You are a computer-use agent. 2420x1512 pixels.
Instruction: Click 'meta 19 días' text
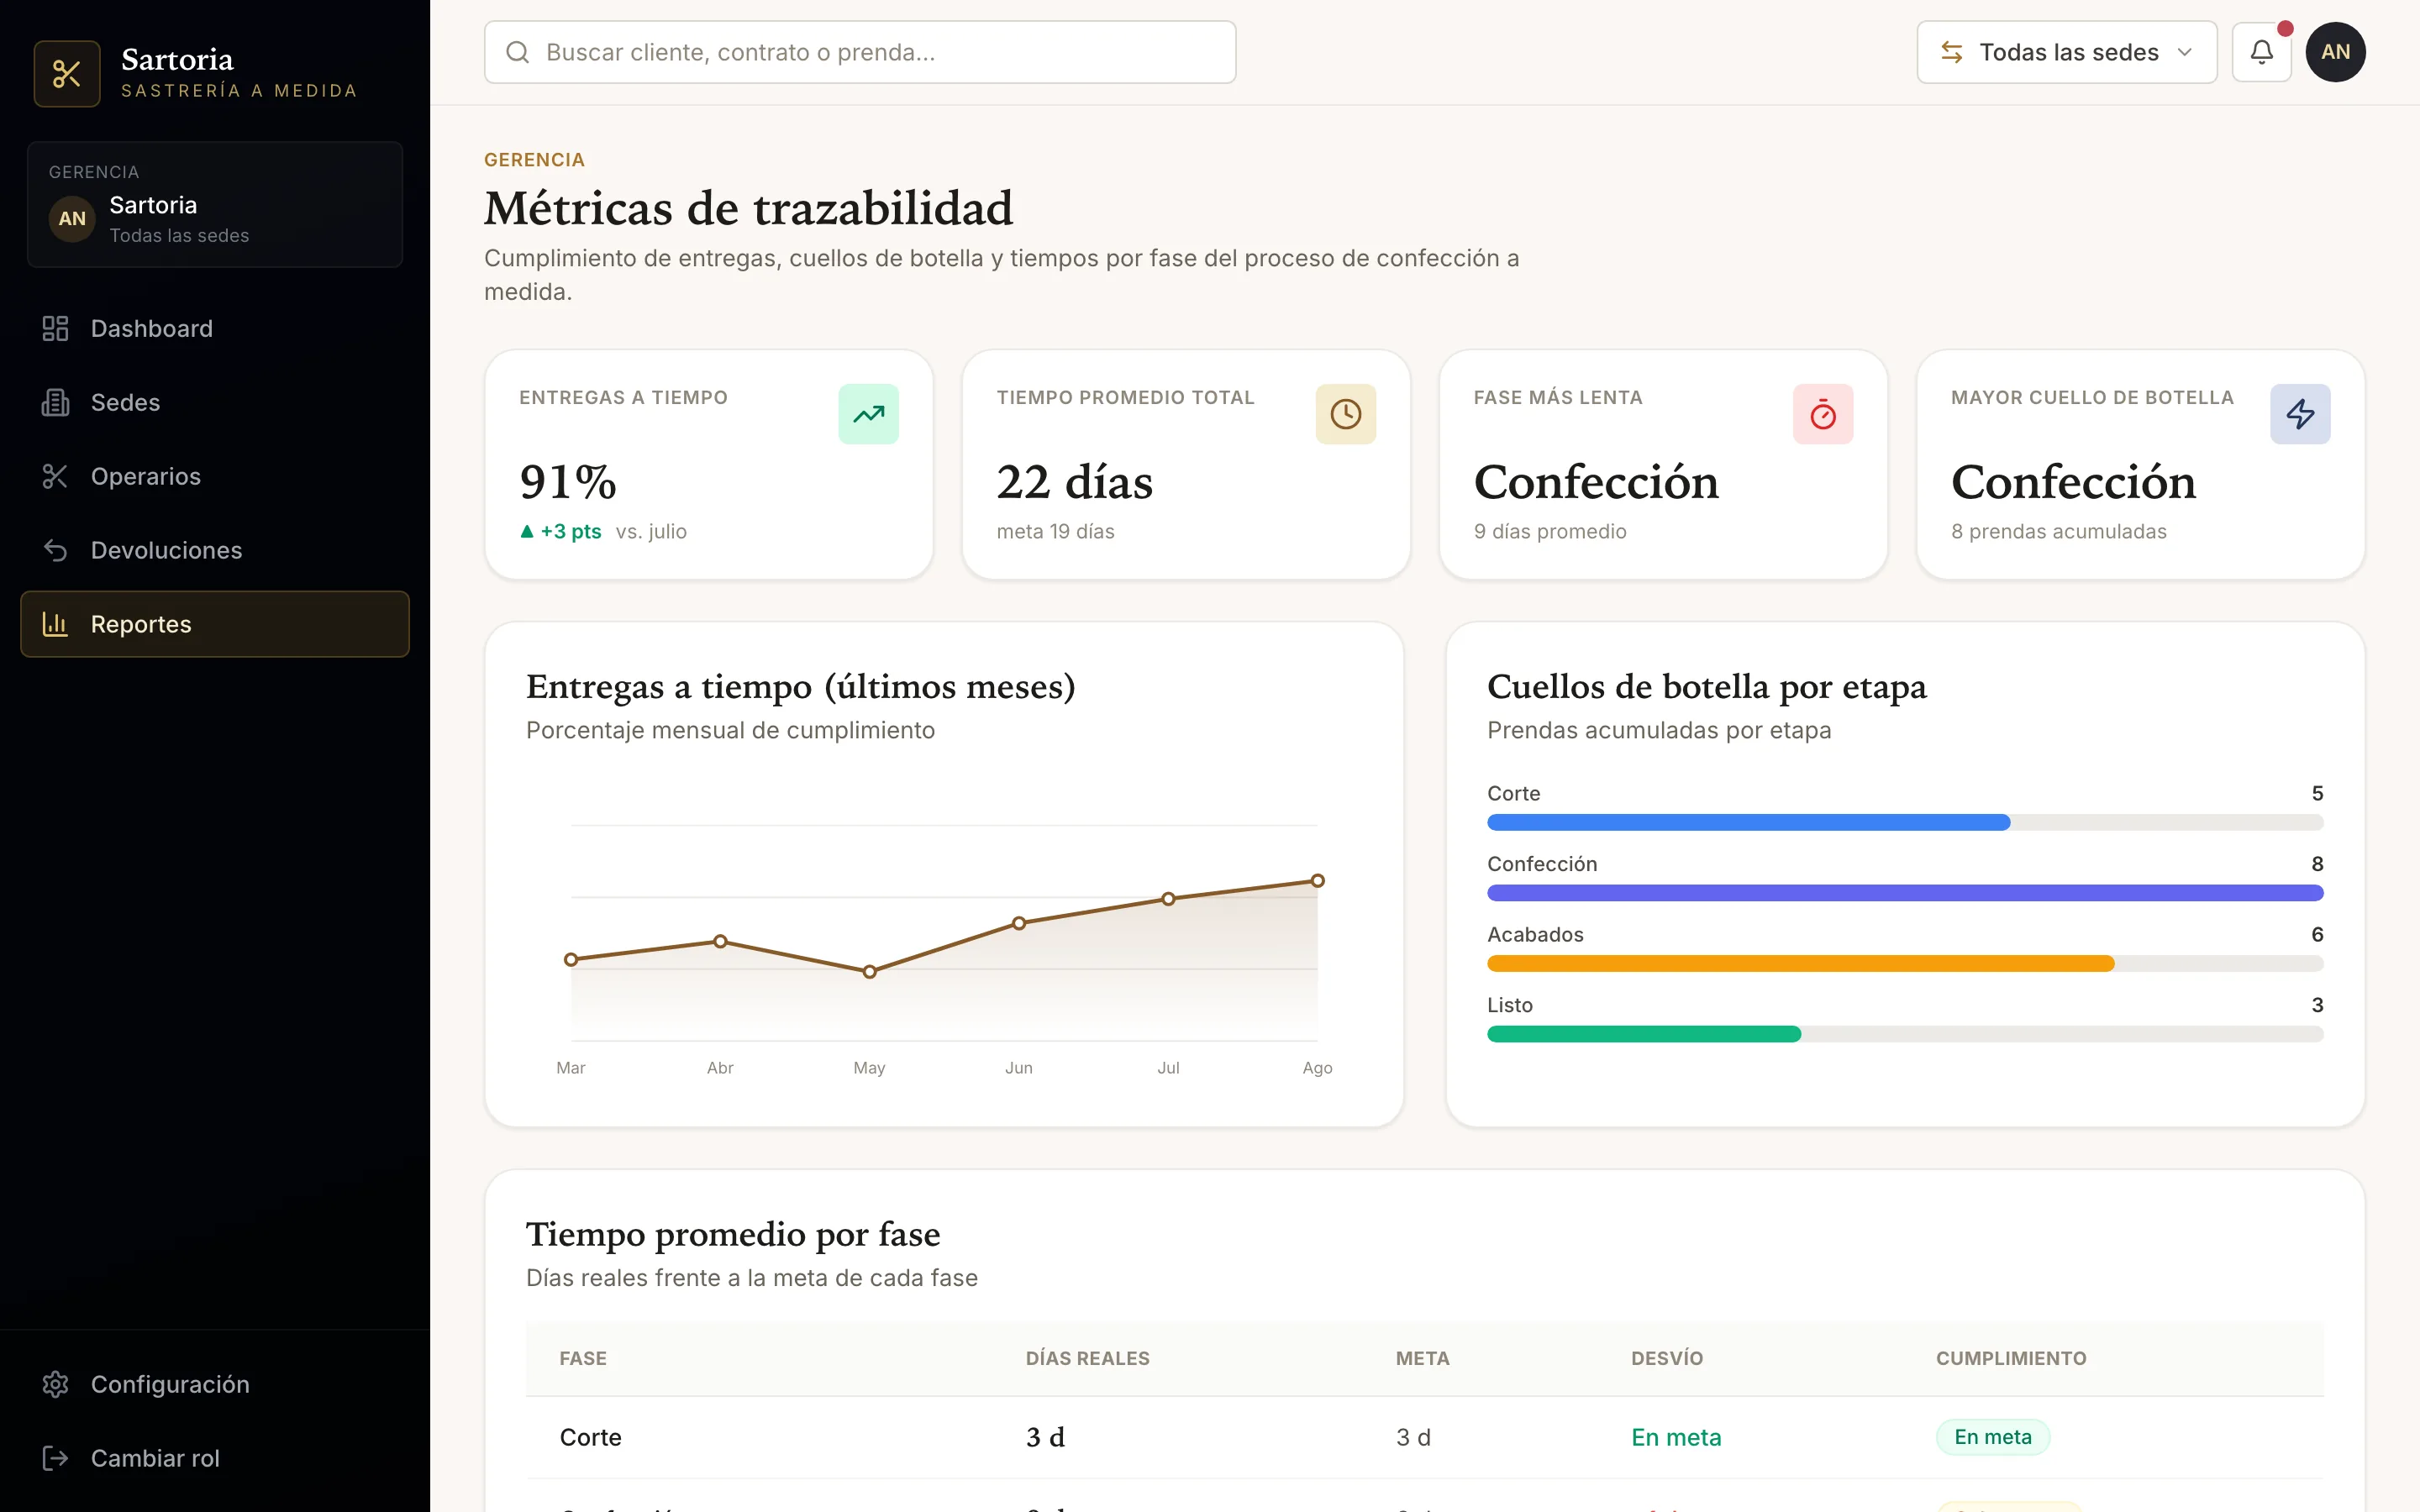(x=1055, y=532)
